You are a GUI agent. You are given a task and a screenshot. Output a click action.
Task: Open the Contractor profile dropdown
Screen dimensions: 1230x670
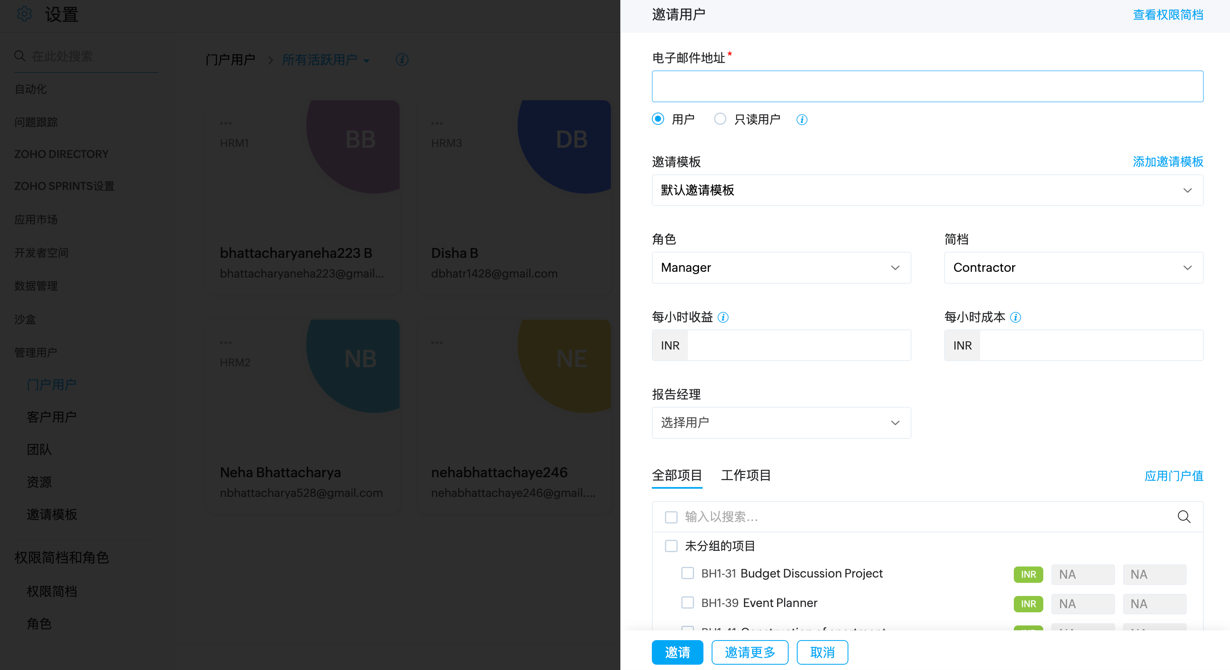click(1074, 267)
